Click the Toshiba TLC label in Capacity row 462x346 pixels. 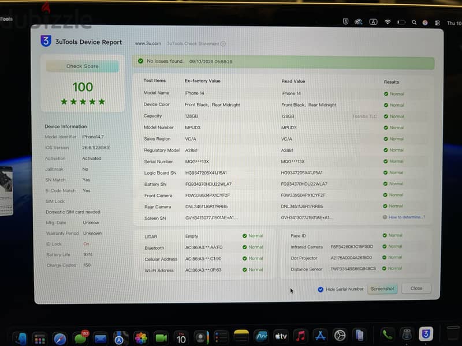pos(364,116)
